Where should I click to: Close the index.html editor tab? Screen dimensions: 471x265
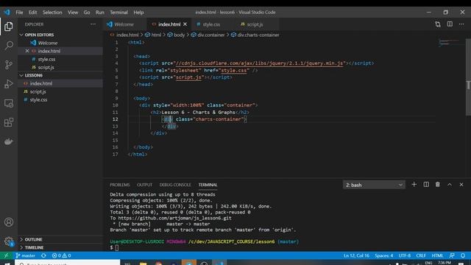pos(185,24)
